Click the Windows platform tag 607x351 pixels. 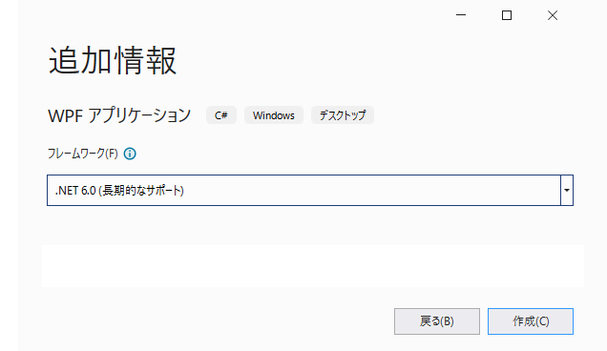(274, 115)
